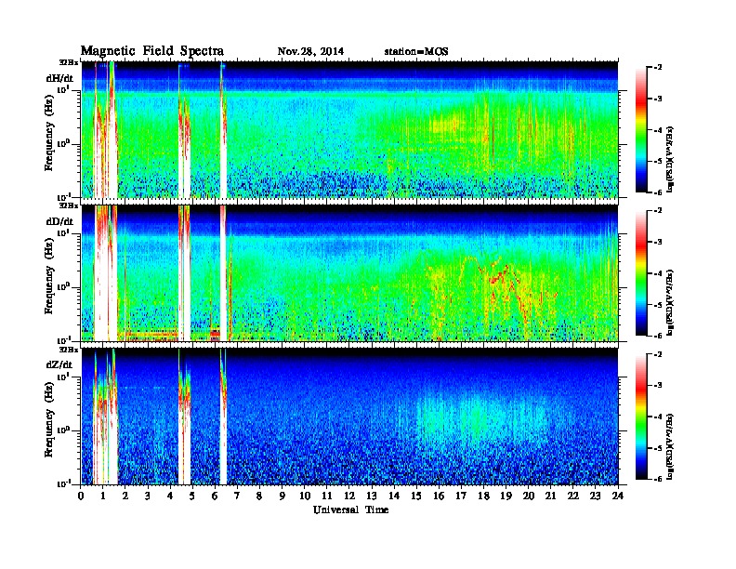This screenshot has width=736, height=569.
Task: Click hour tick label "2" on time axis
Action: pos(125,496)
